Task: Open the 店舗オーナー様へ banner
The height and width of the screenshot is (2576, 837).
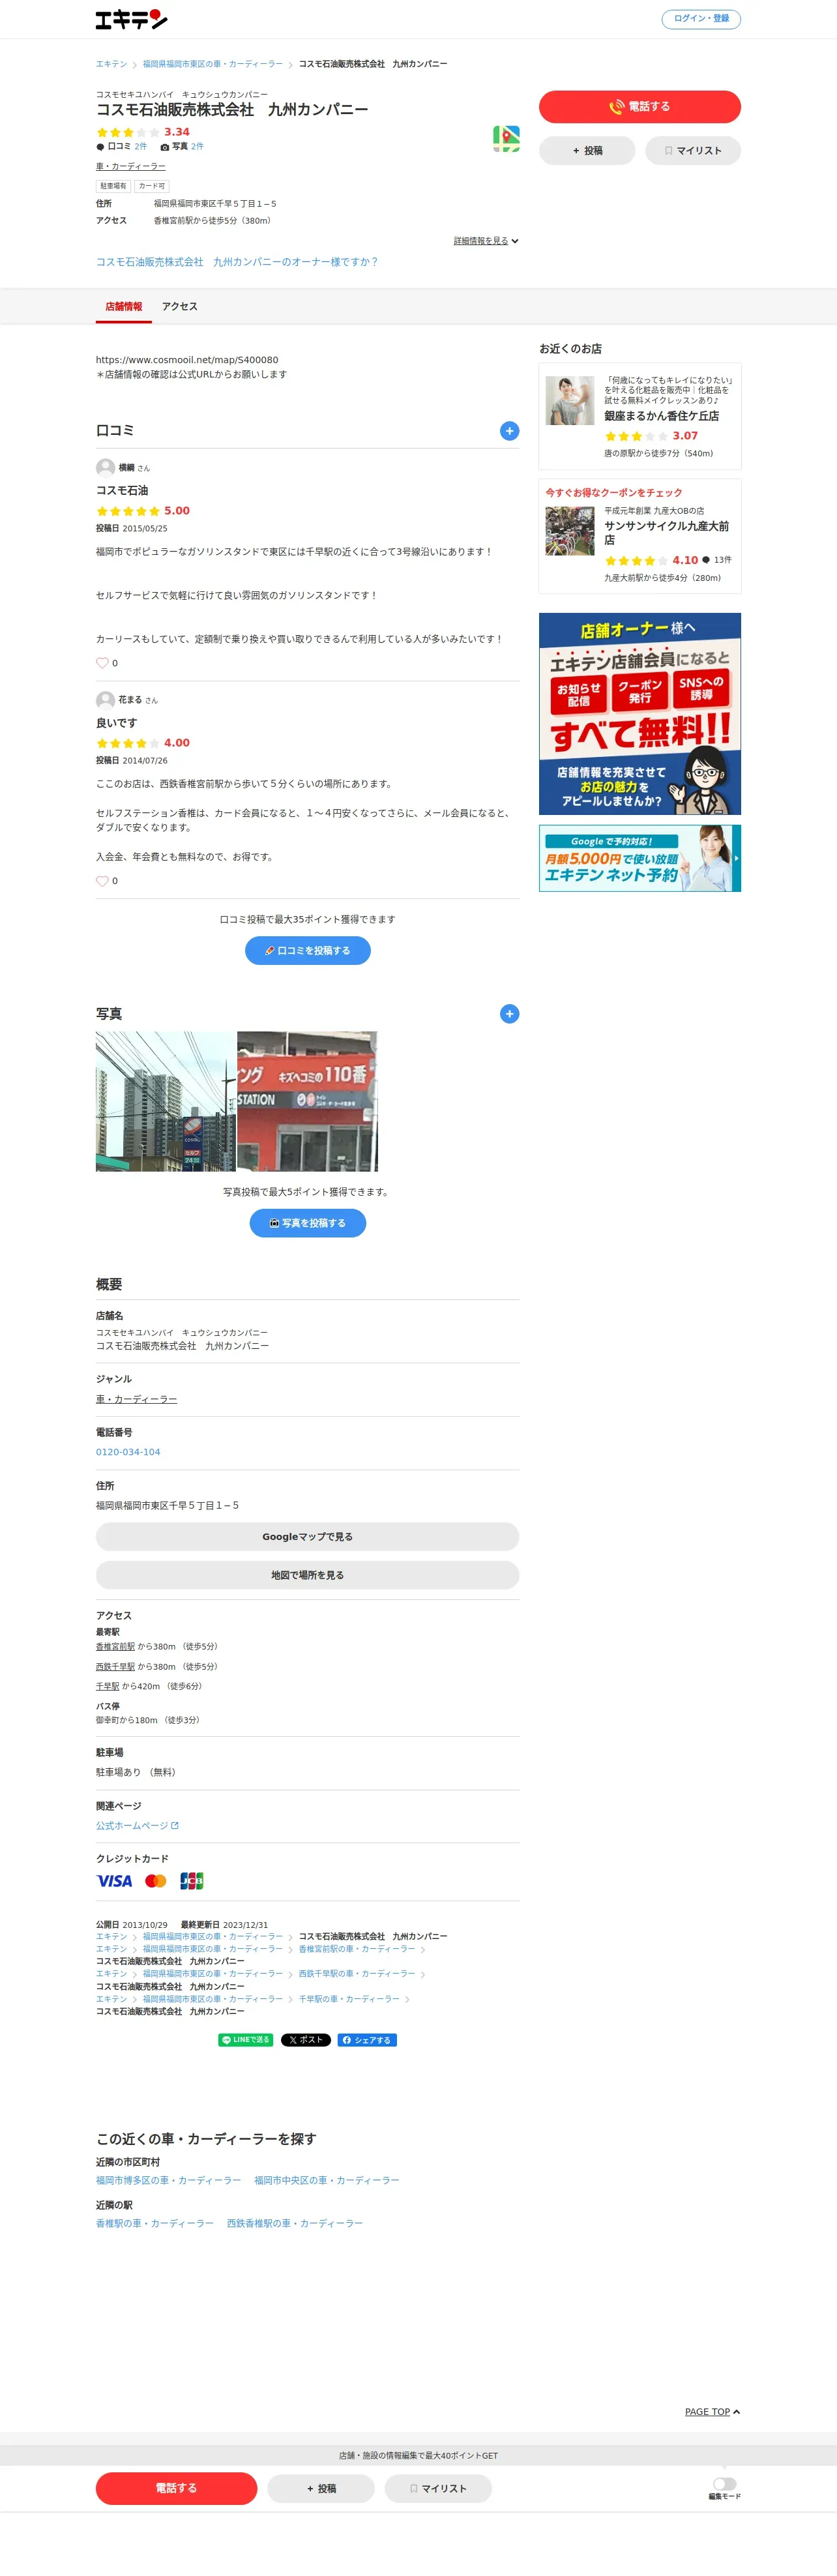Action: click(640, 714)
